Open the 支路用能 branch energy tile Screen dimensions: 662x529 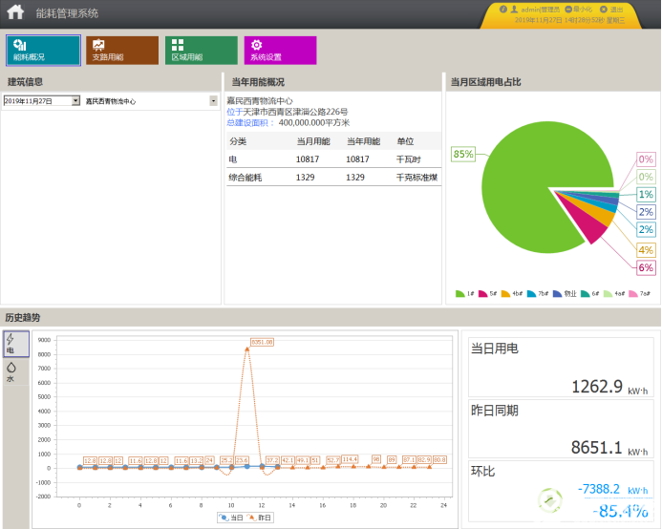(x=122, y=51)
